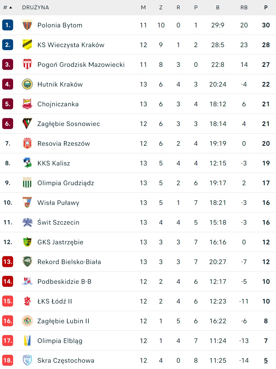The height and width of the screenshot is (369, 276).
Task: Click the KKS Kalisz club logo
Action: [27, 163]
